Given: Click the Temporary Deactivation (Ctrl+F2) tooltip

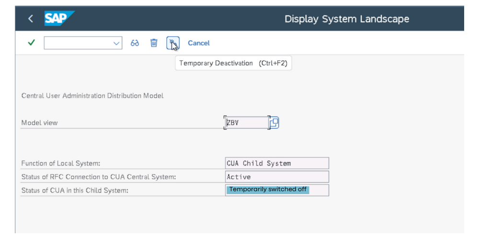Looking at the screenshot, I should click(x=233, y=63).
